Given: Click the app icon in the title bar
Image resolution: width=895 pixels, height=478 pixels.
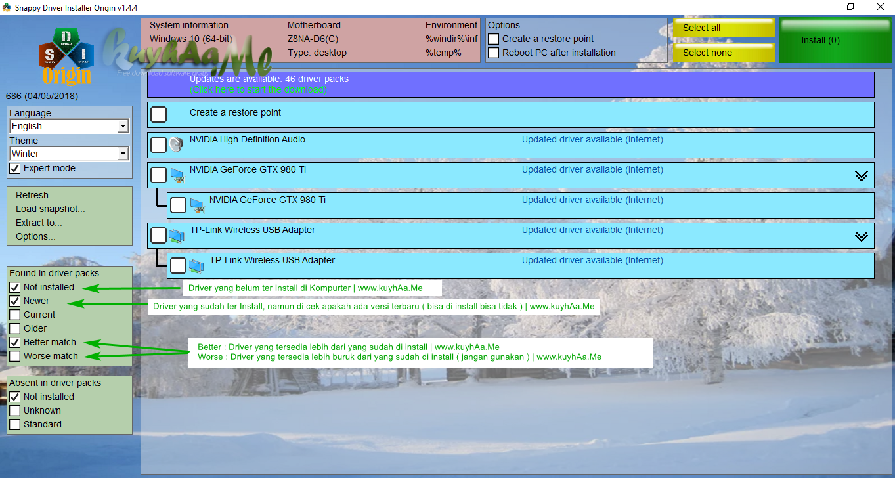Looking at the screenshot, I should [x=7, y=7].
